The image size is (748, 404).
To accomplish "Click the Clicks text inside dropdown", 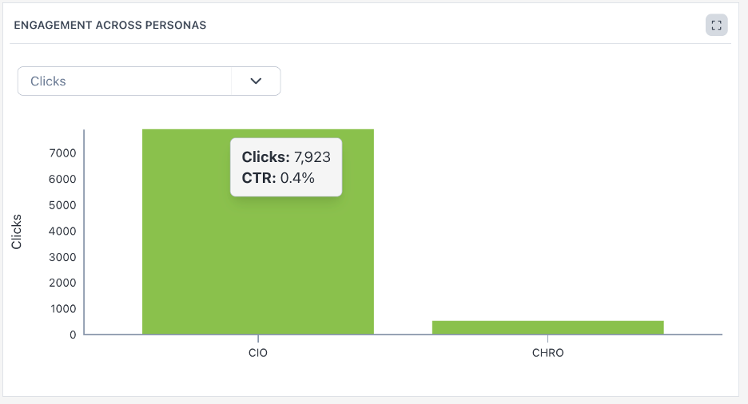I will pyautogui.click(x=48, y=81).
